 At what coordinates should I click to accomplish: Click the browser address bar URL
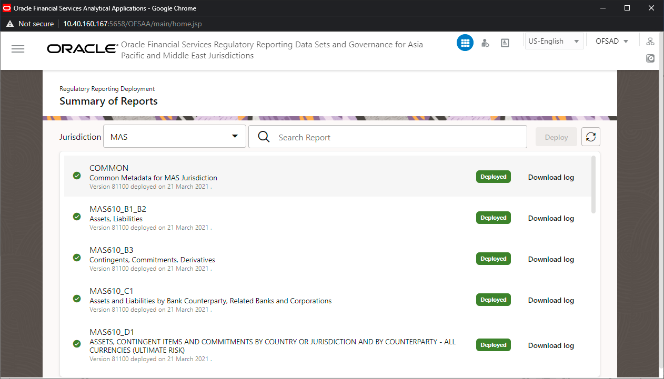133,24
